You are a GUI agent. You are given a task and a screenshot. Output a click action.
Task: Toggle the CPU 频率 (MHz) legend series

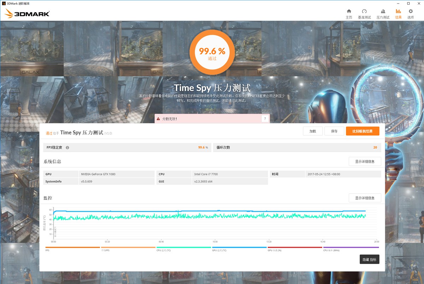[x=351, y=248]
